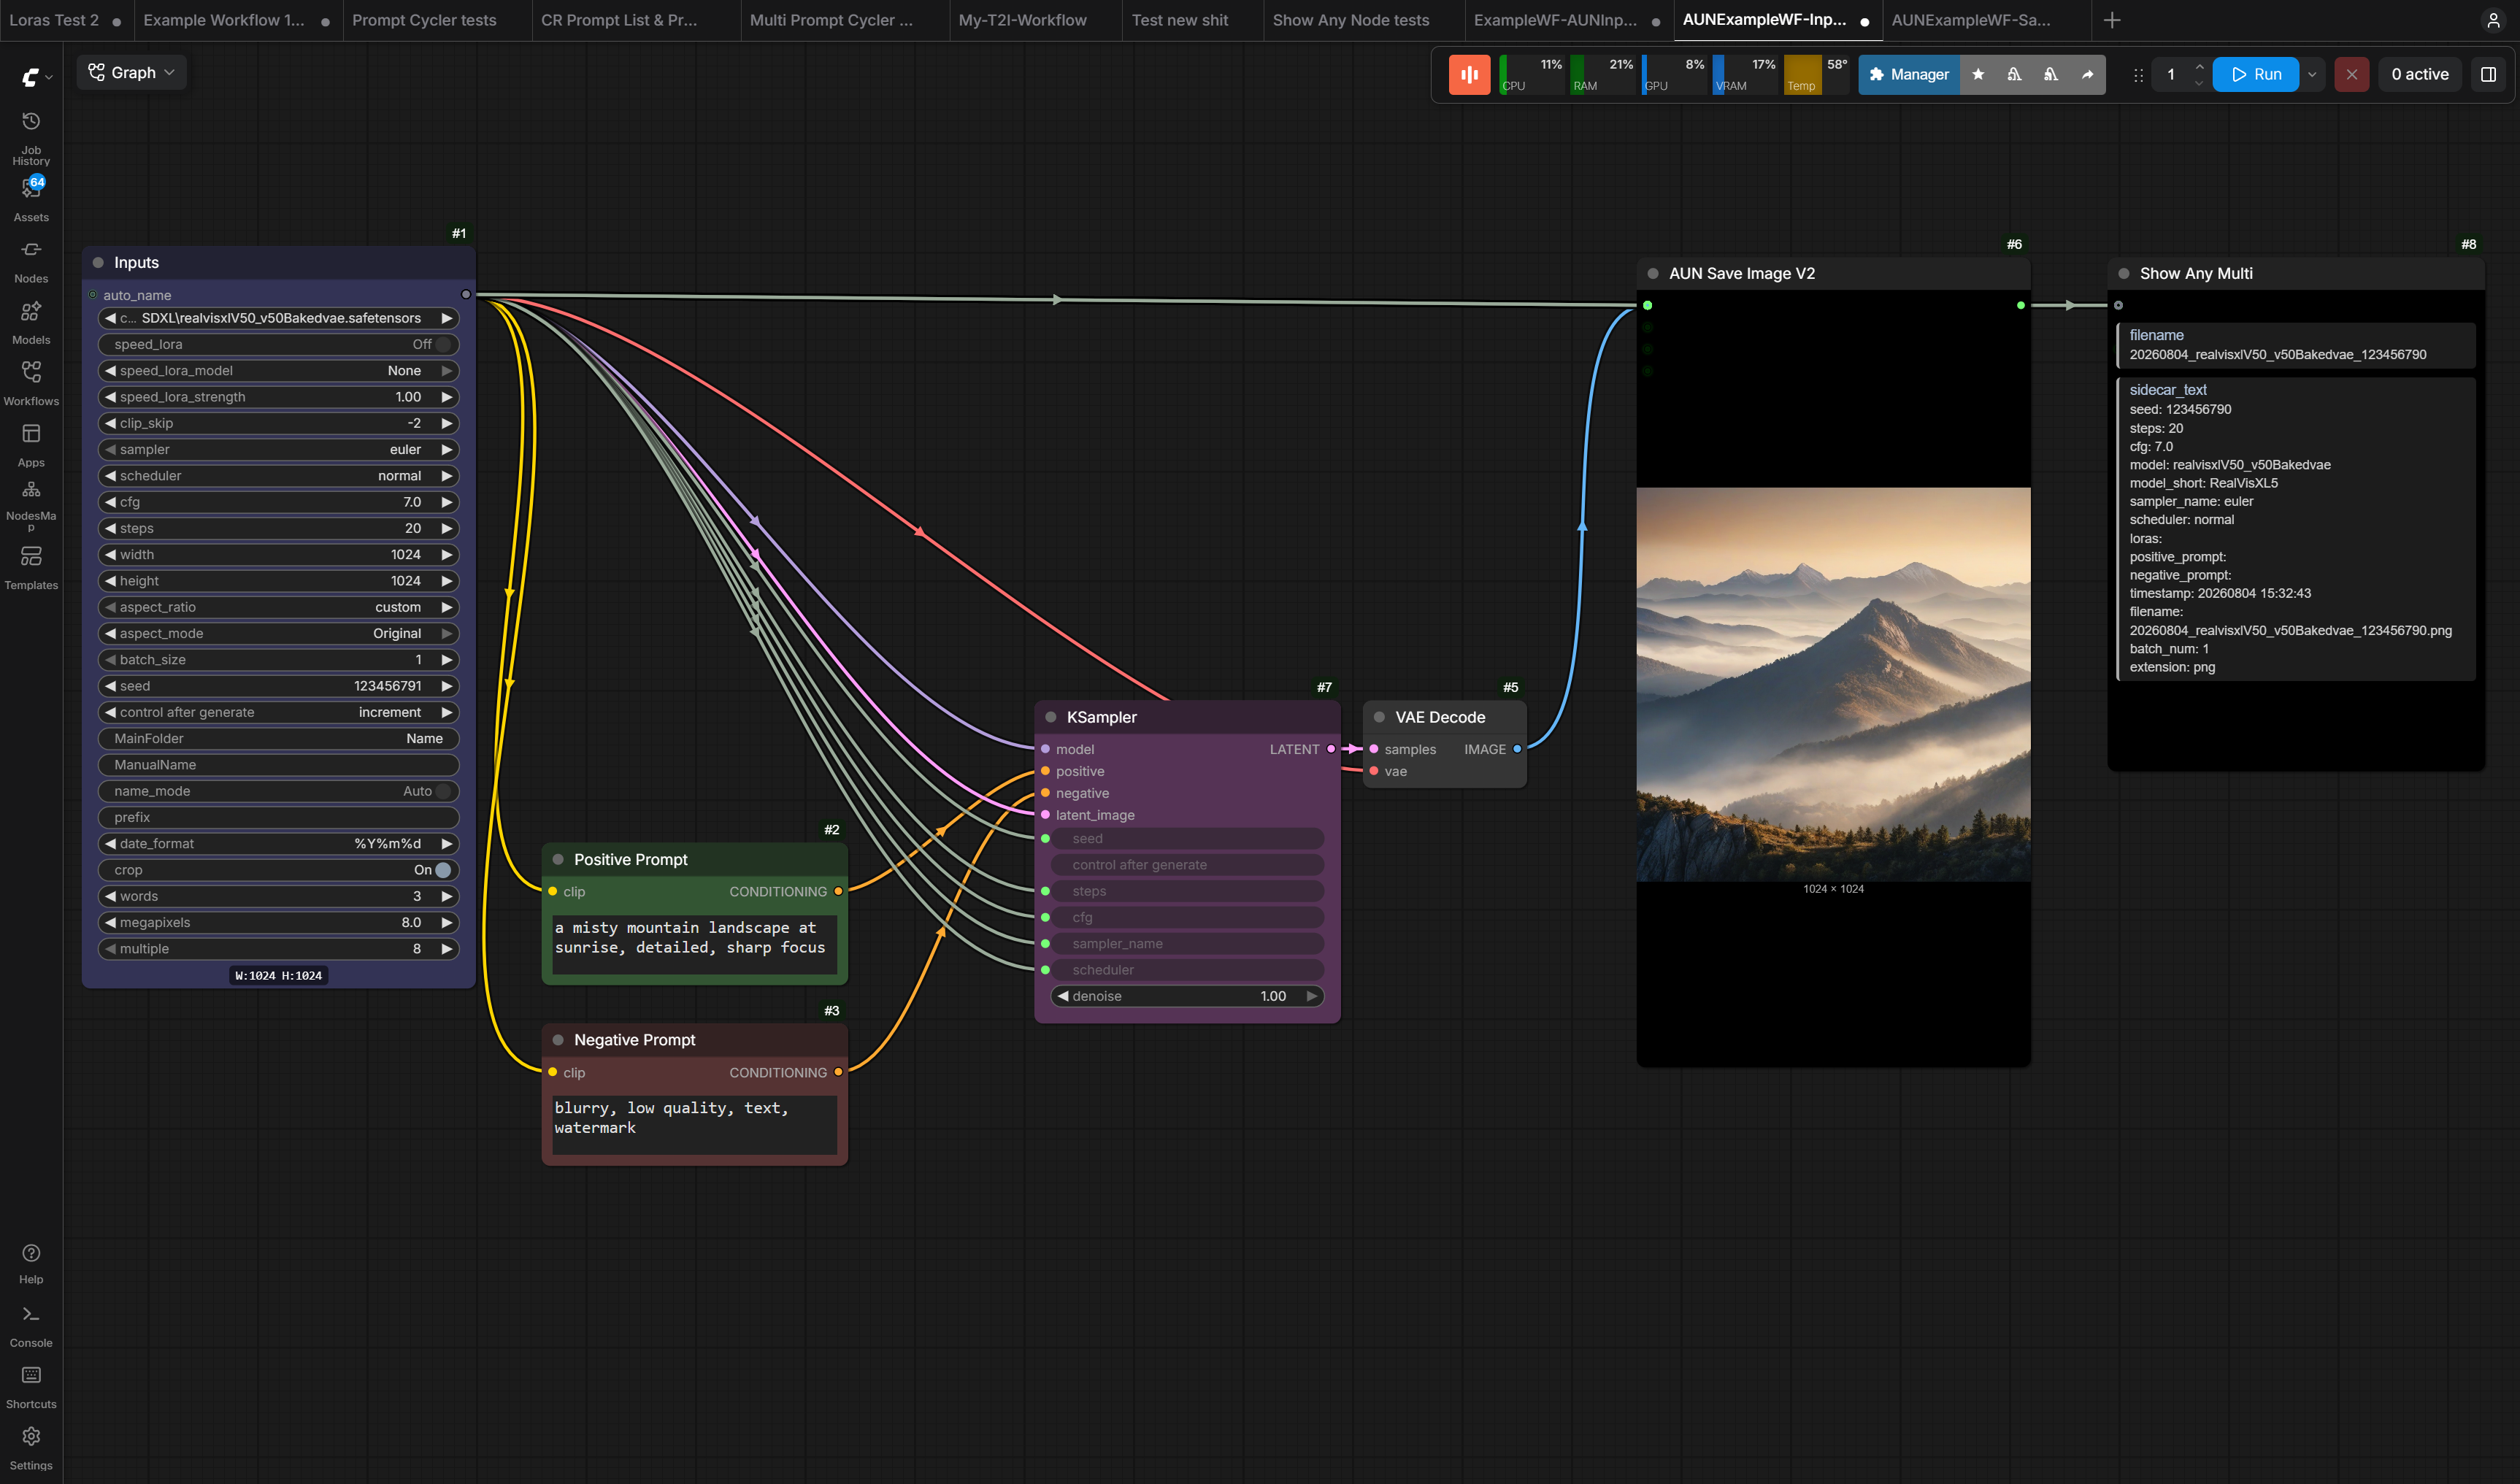Open Job History panel
Screen dimensions: 2520x1484
pos(31,138)
